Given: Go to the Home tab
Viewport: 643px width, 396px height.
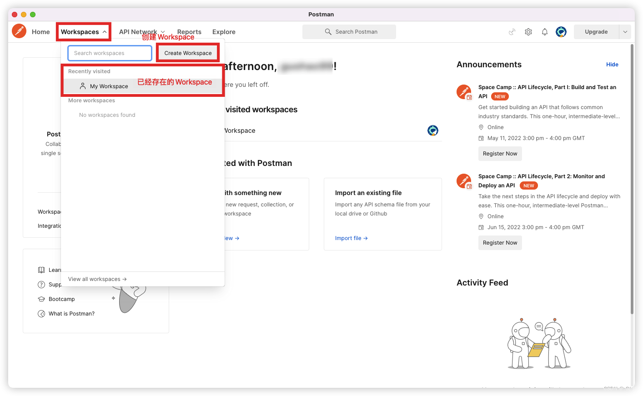Looking at the screenshot, I should [x=41, y=32].
